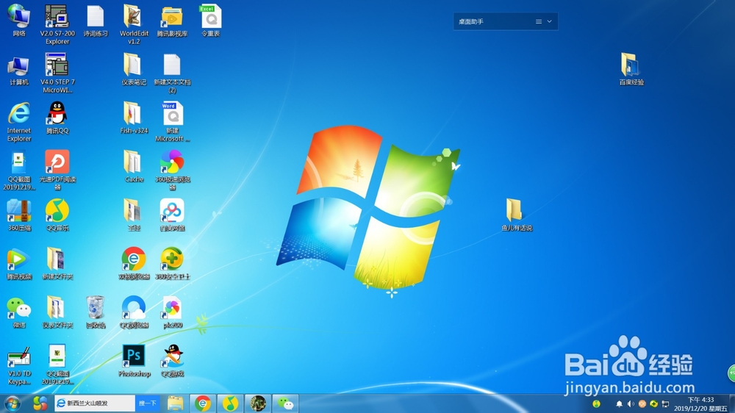Image resolution: width=735 pixels, height=413 pixels.
Task: Open the 360压缩 shortcut
Action: click(19, 215)
